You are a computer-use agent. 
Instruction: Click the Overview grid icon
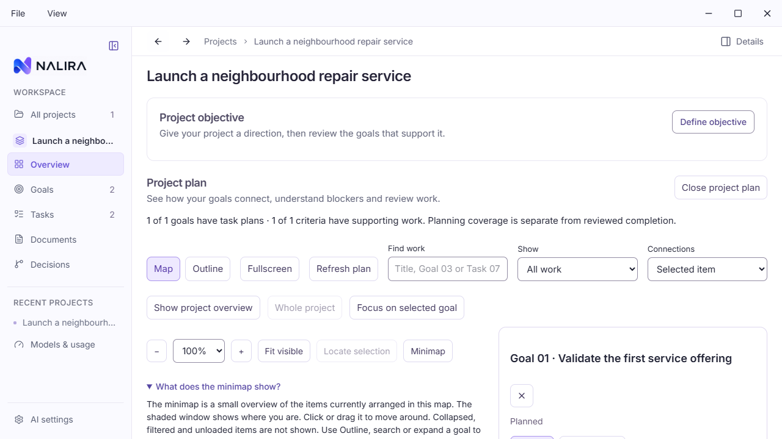[x=19, y=165]
